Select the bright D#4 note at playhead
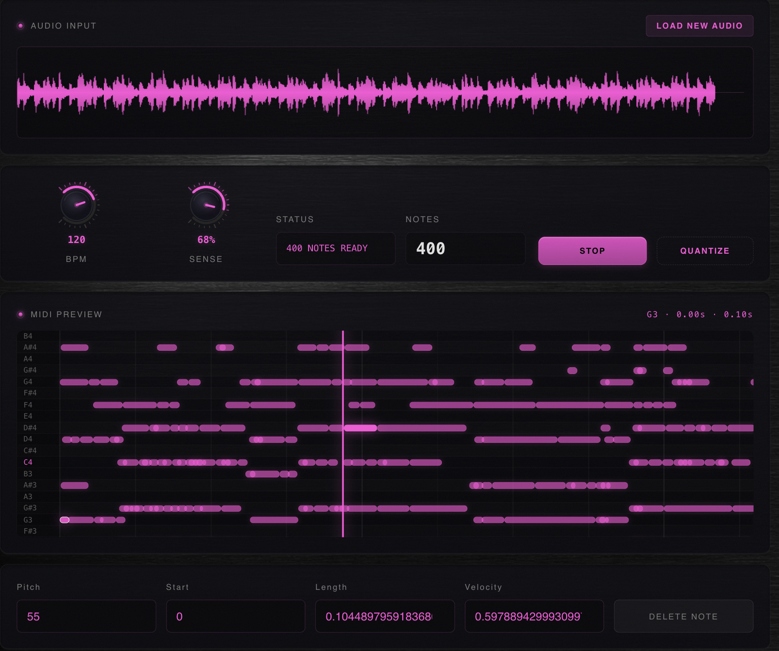779x651 pixels. [x=360, y=428]
